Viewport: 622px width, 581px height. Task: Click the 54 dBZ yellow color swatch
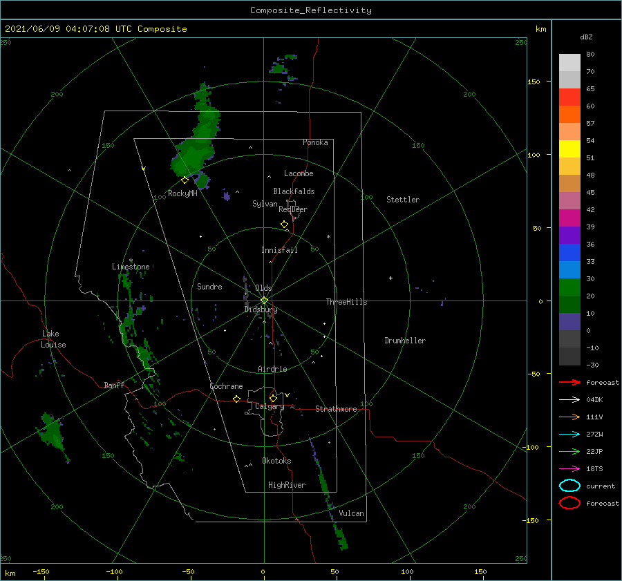[569, 149]
